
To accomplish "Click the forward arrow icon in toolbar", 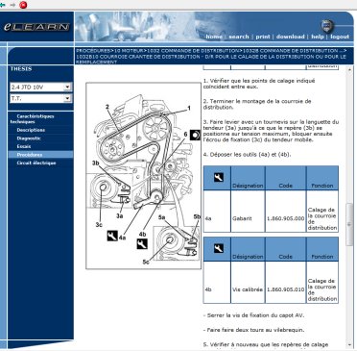I will pos(12,5).
